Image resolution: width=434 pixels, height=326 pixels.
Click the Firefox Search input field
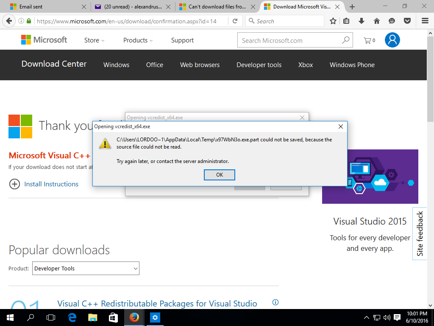point(285,21)
